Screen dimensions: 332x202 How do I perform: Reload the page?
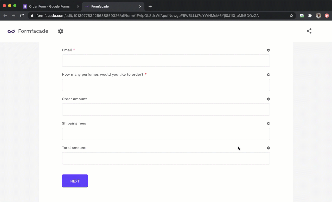coord(22,16)
